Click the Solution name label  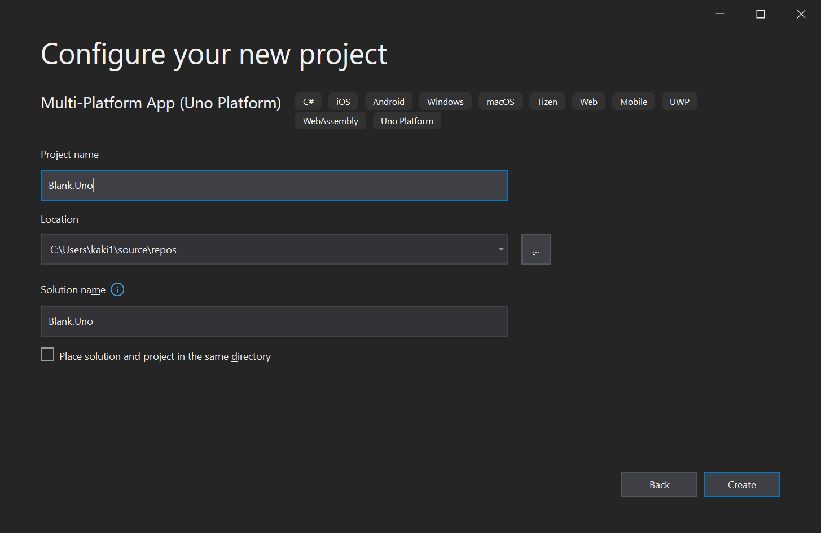click(73, 290)
